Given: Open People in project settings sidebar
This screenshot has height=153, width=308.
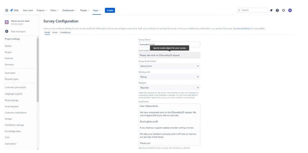Looking at the screenshot, I should point(8,52).
